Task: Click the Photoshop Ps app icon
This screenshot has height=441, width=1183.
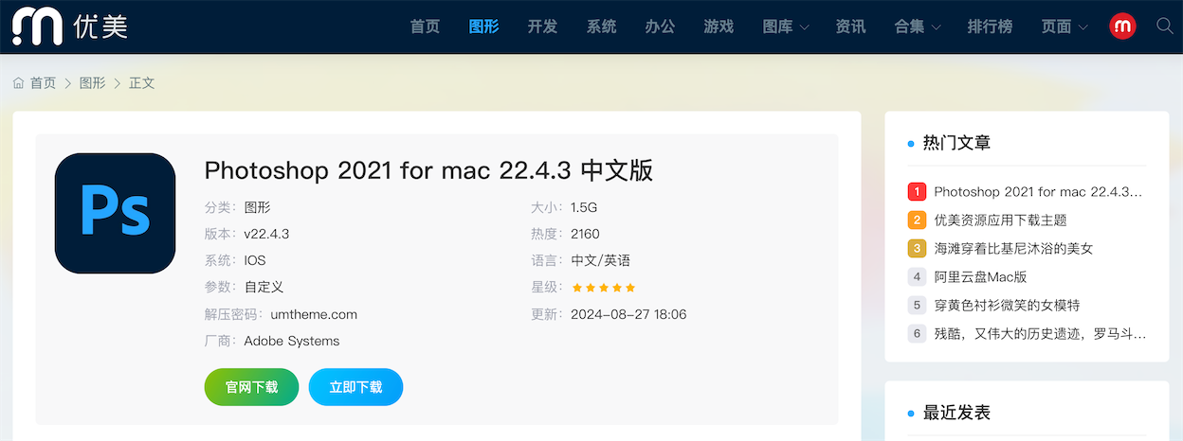Action: (x=116, y=213)
